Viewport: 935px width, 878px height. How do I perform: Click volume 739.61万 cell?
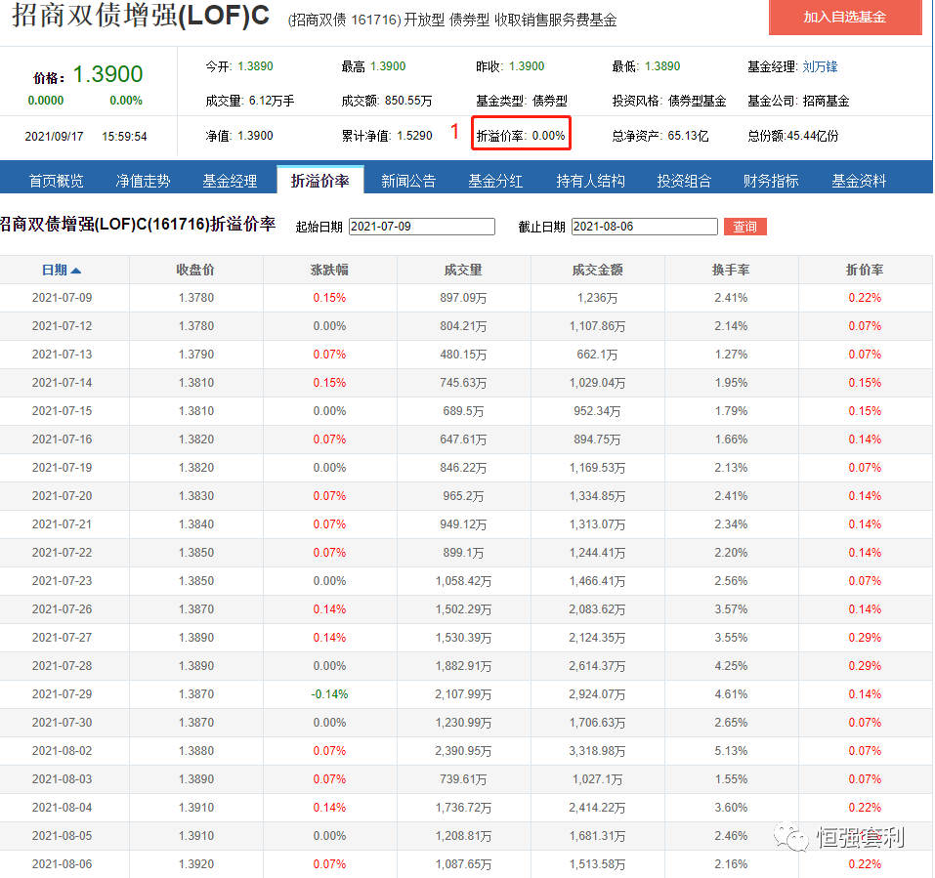(463, 779)
